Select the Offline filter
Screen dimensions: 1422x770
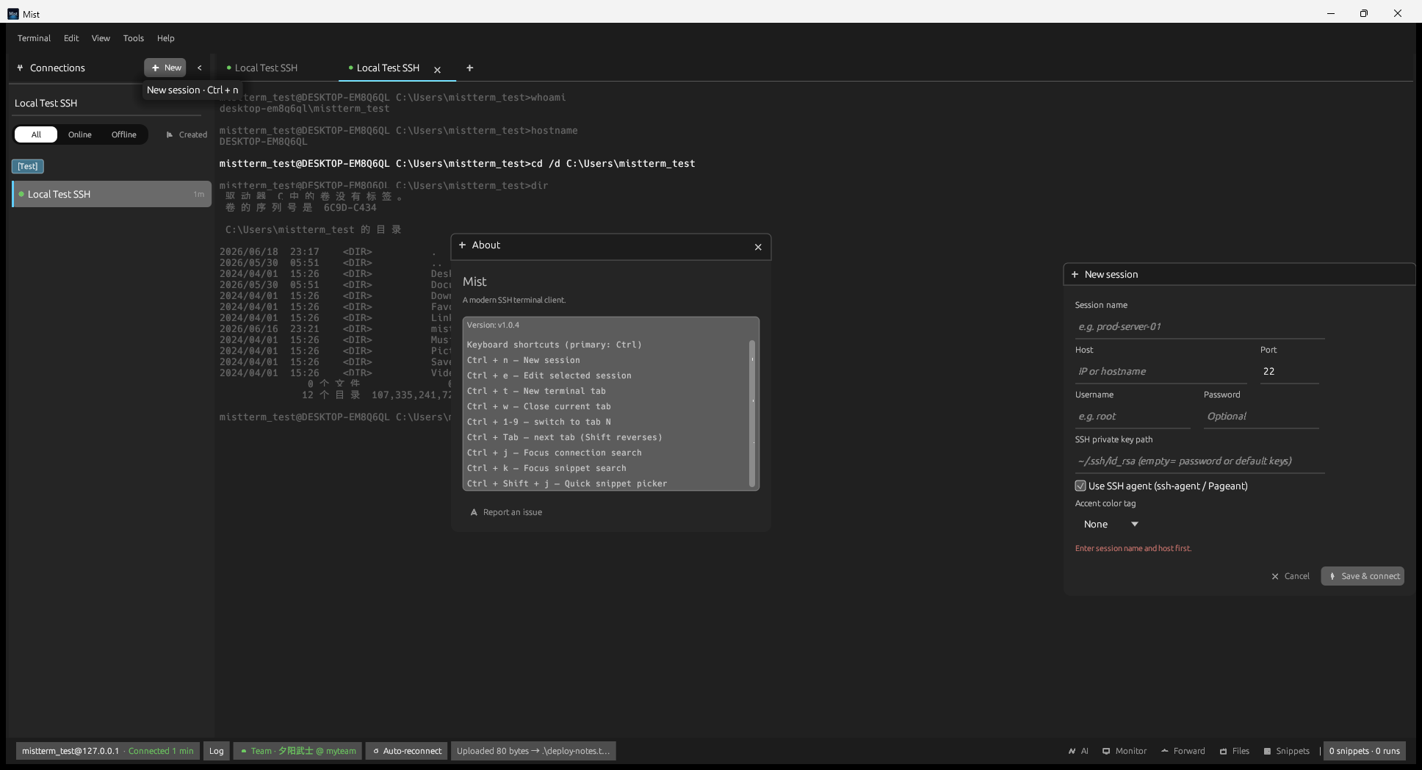(x=124, y=134)
